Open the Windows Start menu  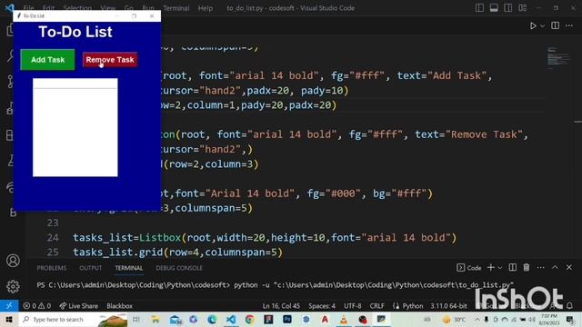9,319
